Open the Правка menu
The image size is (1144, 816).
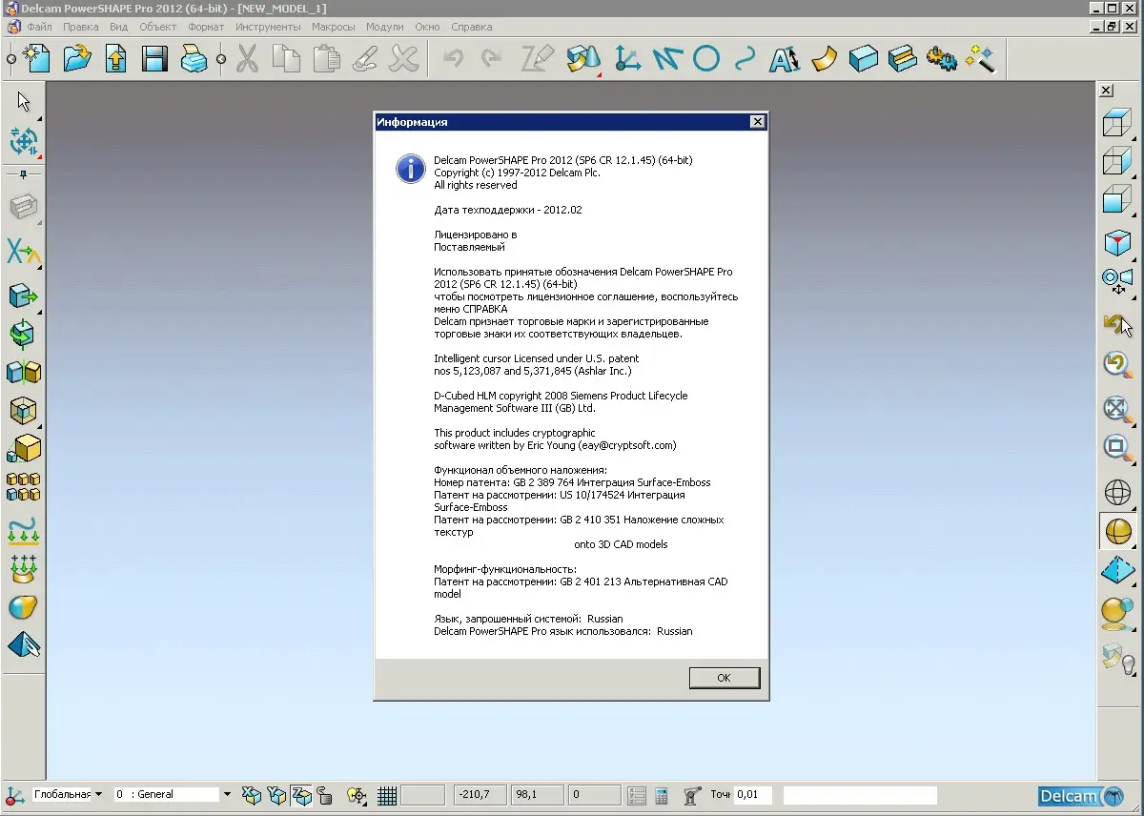(81, 27)
